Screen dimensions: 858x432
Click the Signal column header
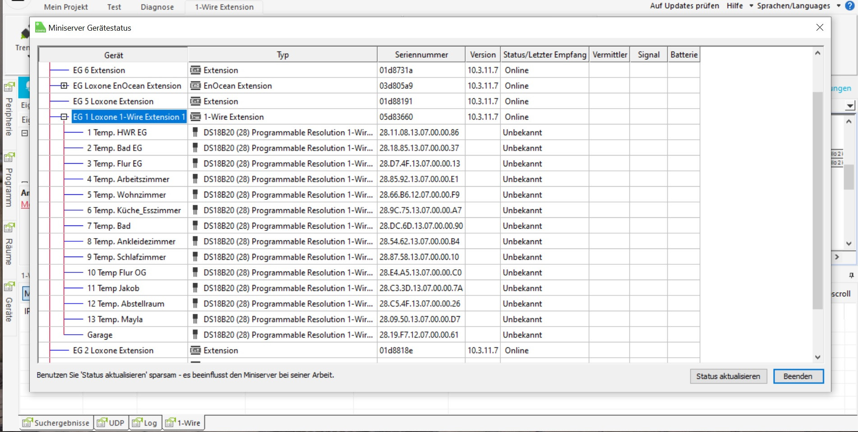(x=649, y=55)
